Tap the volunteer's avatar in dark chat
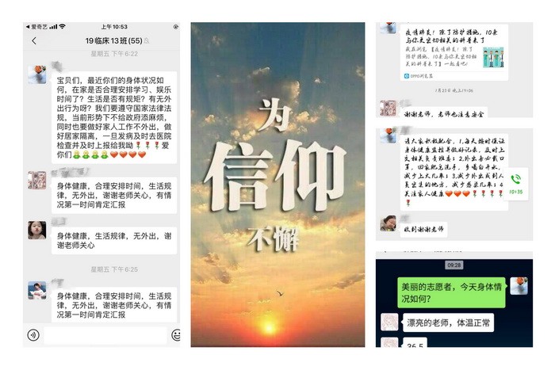The height and width of the screenshot is (370, 555). tap(389, 322)
